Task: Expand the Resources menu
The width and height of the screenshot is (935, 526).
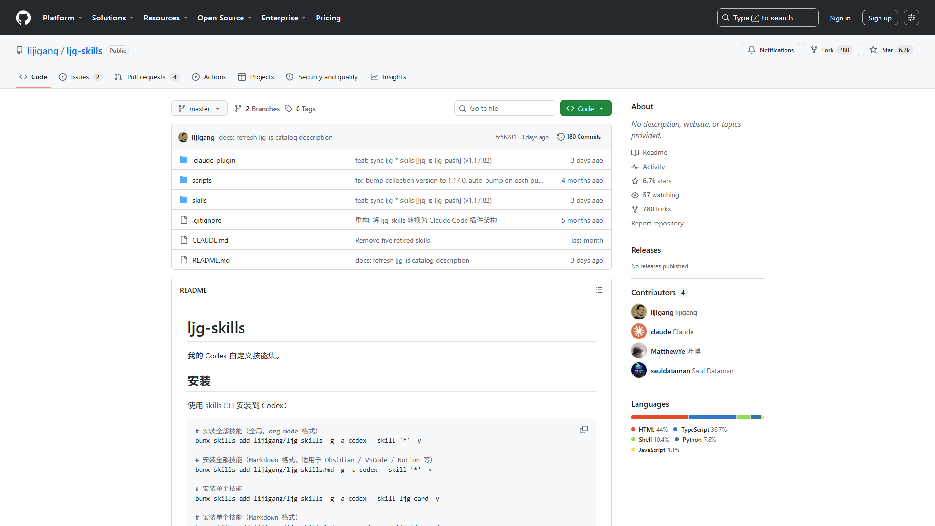Action: (165, 18)
